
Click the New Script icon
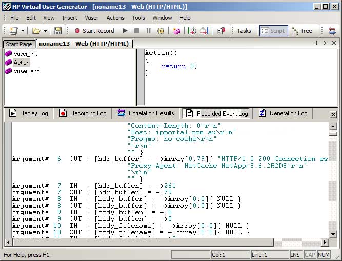(x=14, y=31)
